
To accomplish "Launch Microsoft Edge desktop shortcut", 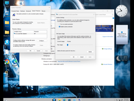I will 14,63.
